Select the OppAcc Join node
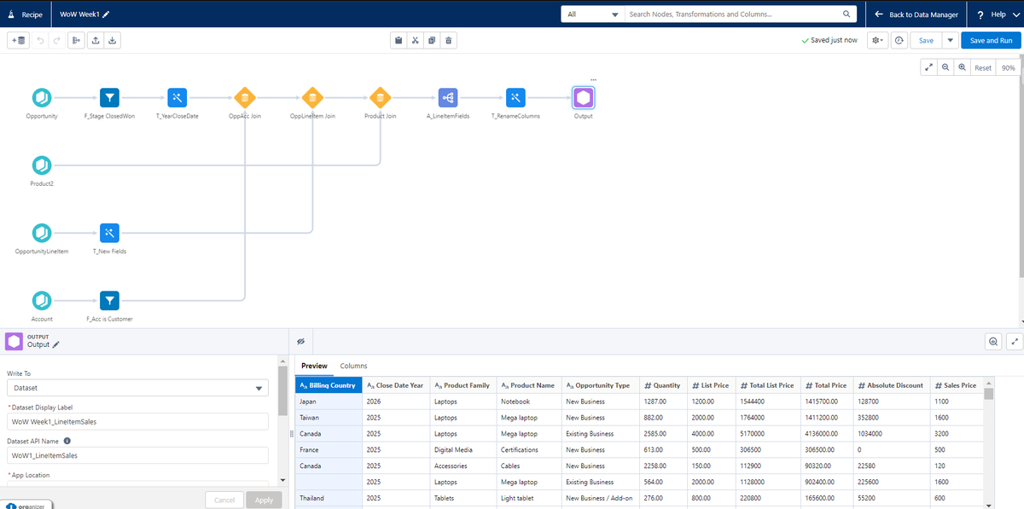The height and width of the screenshot is (509, 1024). tap(245, 98)
